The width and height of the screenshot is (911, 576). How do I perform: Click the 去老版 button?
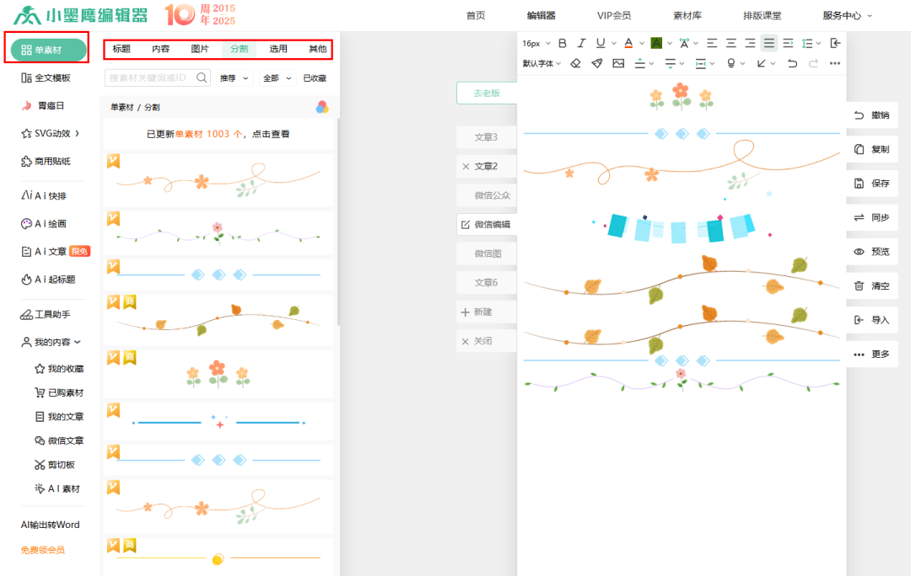tap(486, 93)
